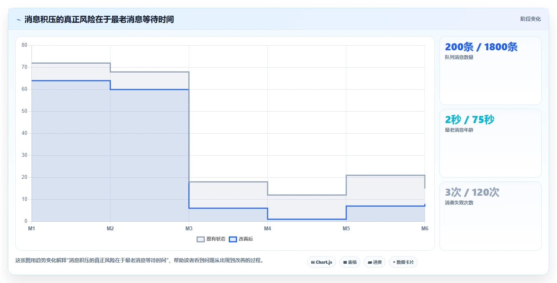Click the 最老消息年龄 card label

click(459, 130)
